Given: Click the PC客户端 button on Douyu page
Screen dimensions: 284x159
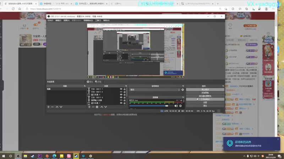Looking at the screenshot, I should (250, 25).
